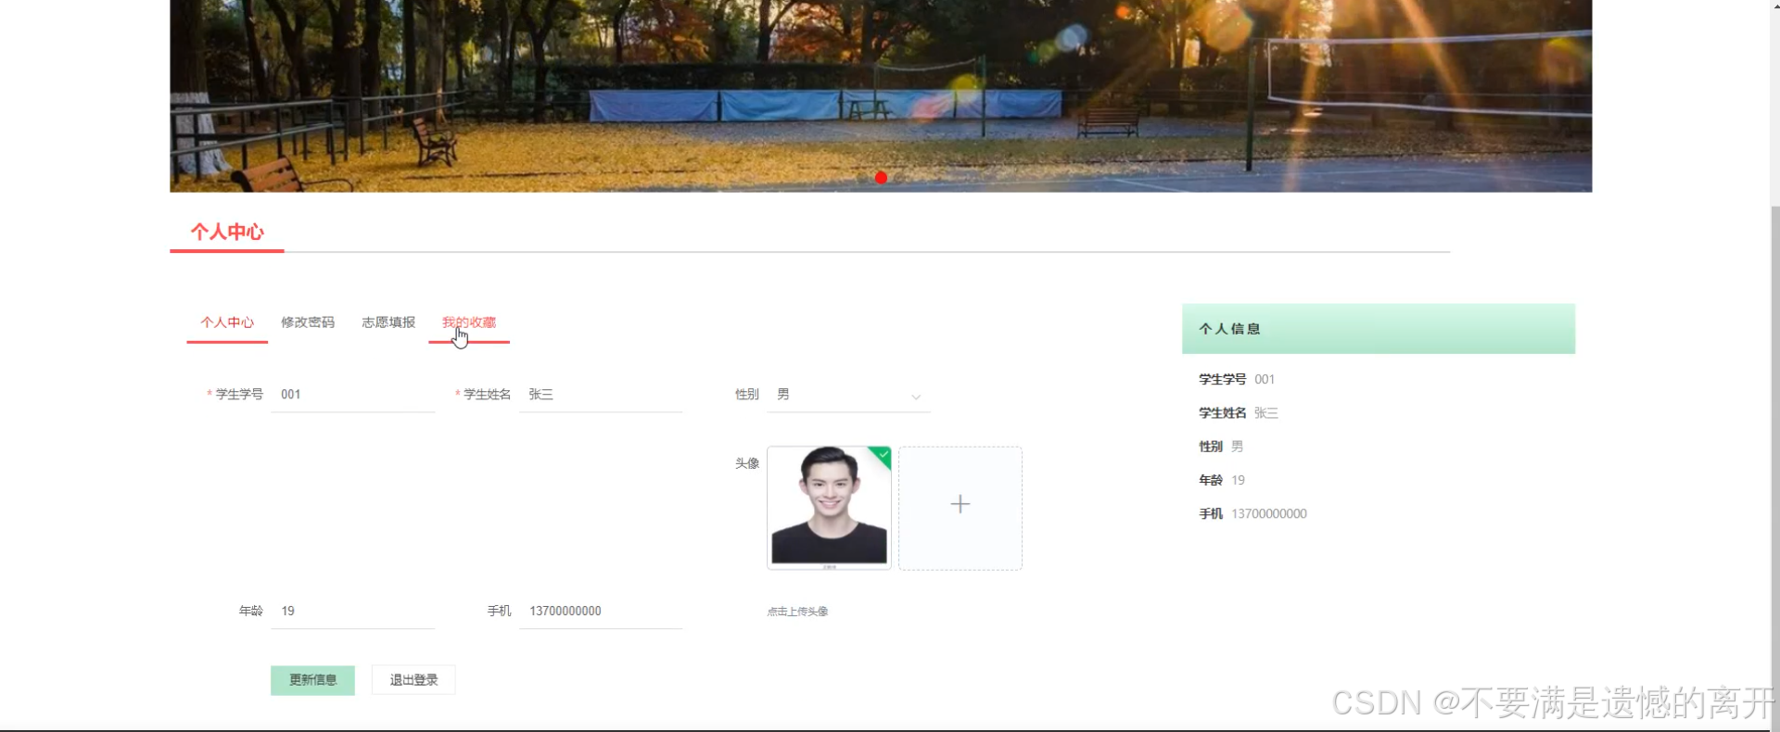The image size is (1780, 732).
Task: Open the 志愿填报 tab
Action: pos(388,322)
